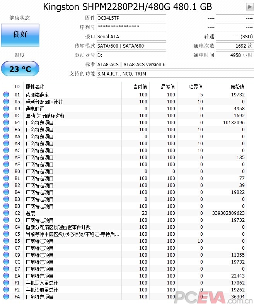The width and height of the screenshot is (254, 305).
Task: Click the status orb for ID C4
Action: [x=6, y=227]
